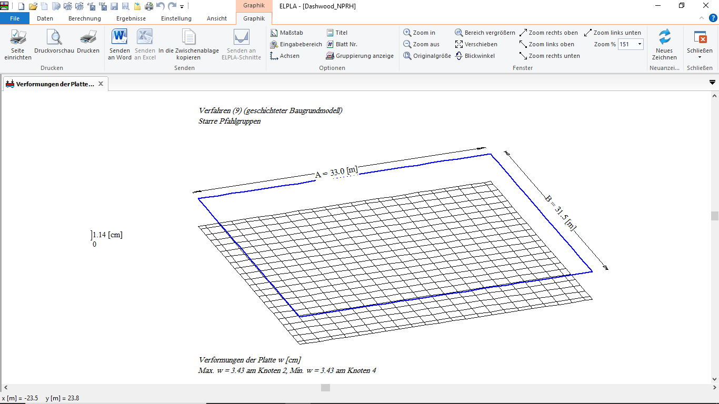Expand the Schließen dropdown arrow
Viewport: 719px width, 404px height.
[700, 57]
